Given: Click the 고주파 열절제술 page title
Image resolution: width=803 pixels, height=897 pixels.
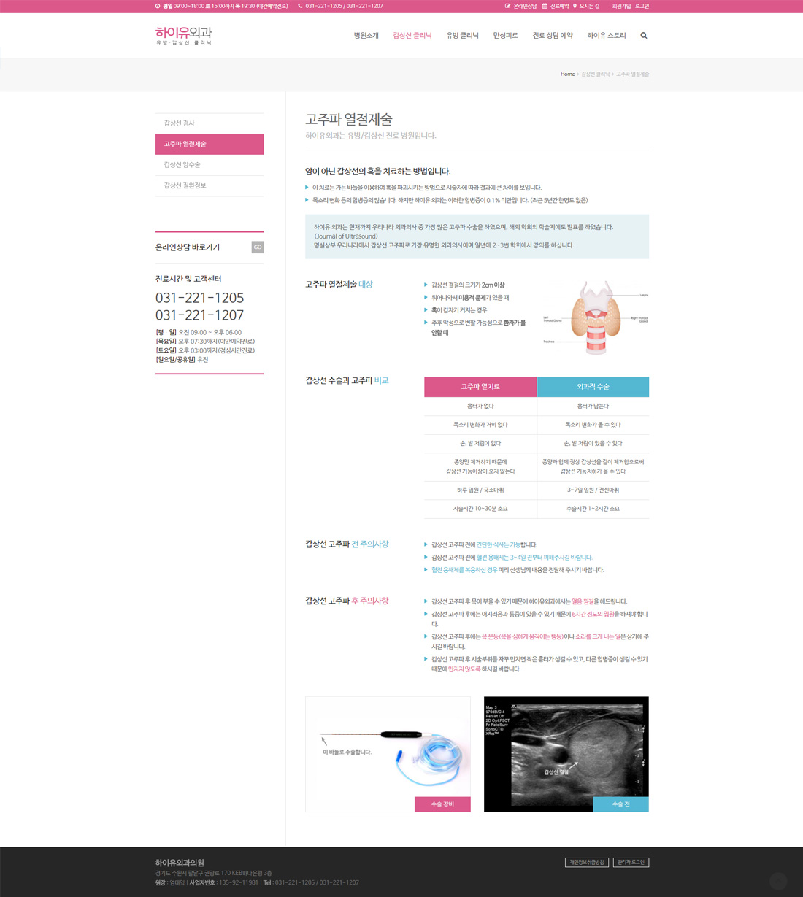Looking at the screenshot, I should (x=349, y=119).
